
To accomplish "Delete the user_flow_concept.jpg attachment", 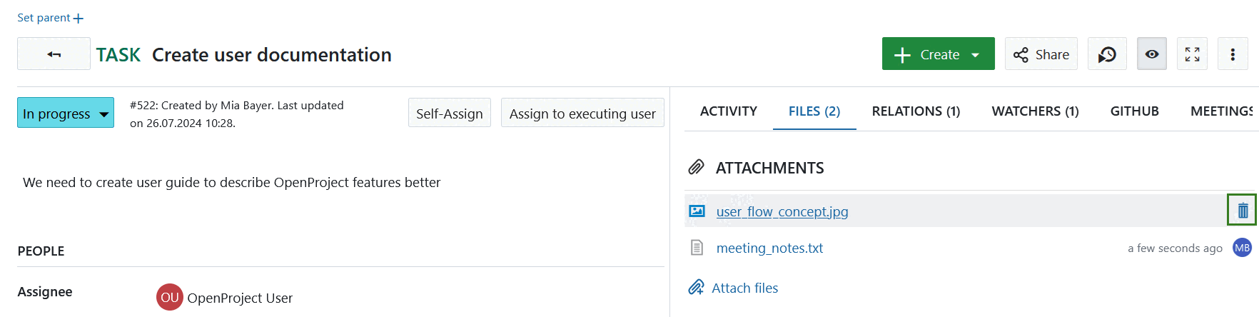I will 1243,211.
